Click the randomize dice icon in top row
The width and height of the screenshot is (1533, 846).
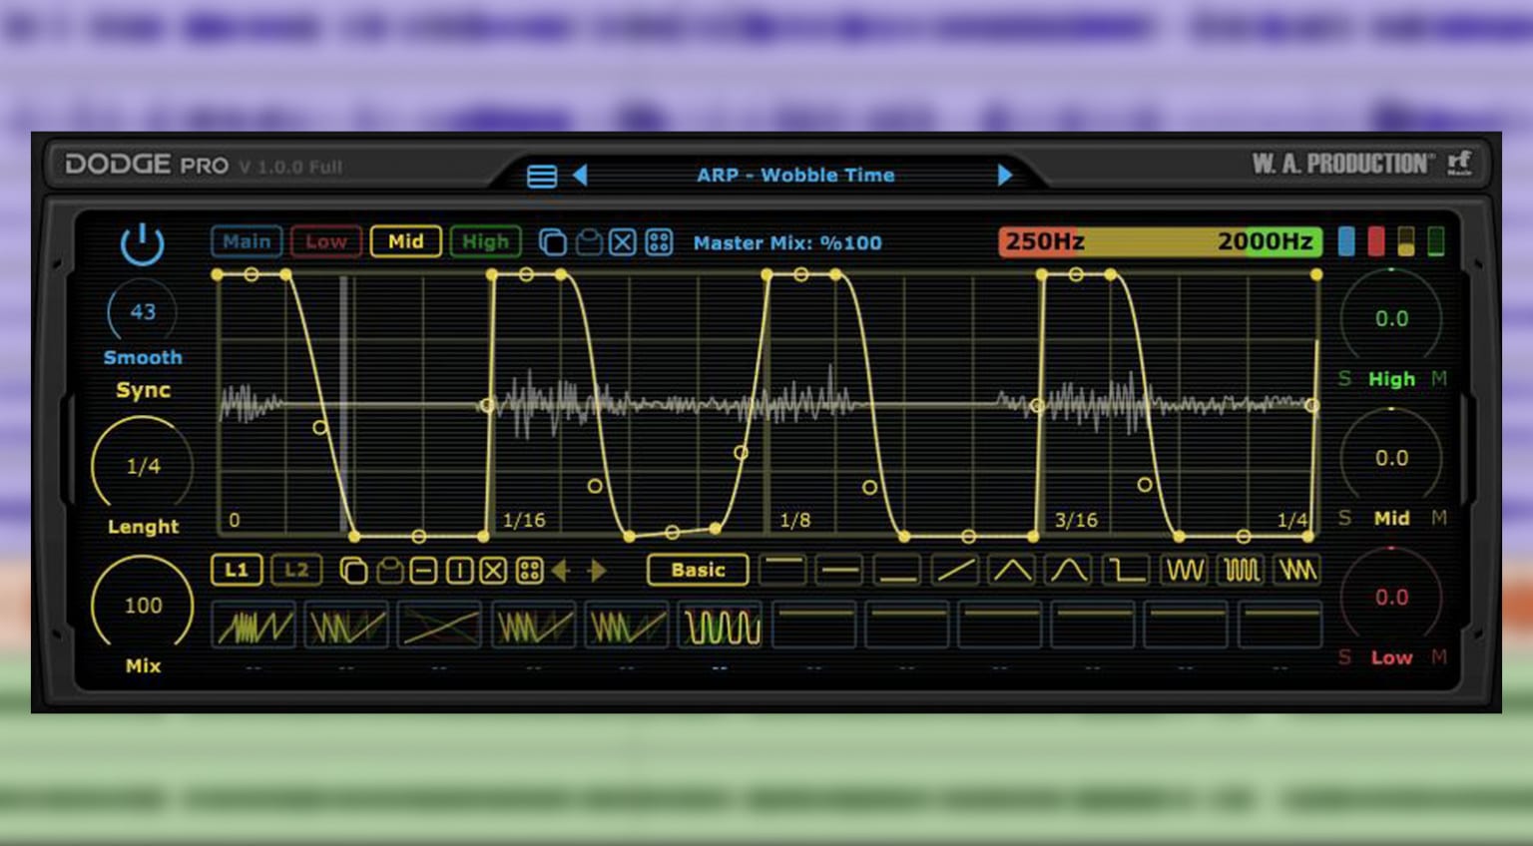point(659,242)
